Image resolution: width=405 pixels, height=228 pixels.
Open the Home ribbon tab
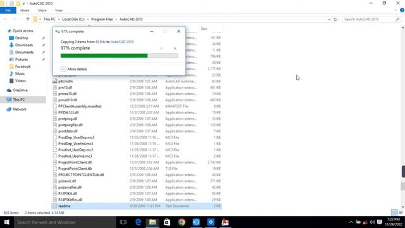pos(25,10)
